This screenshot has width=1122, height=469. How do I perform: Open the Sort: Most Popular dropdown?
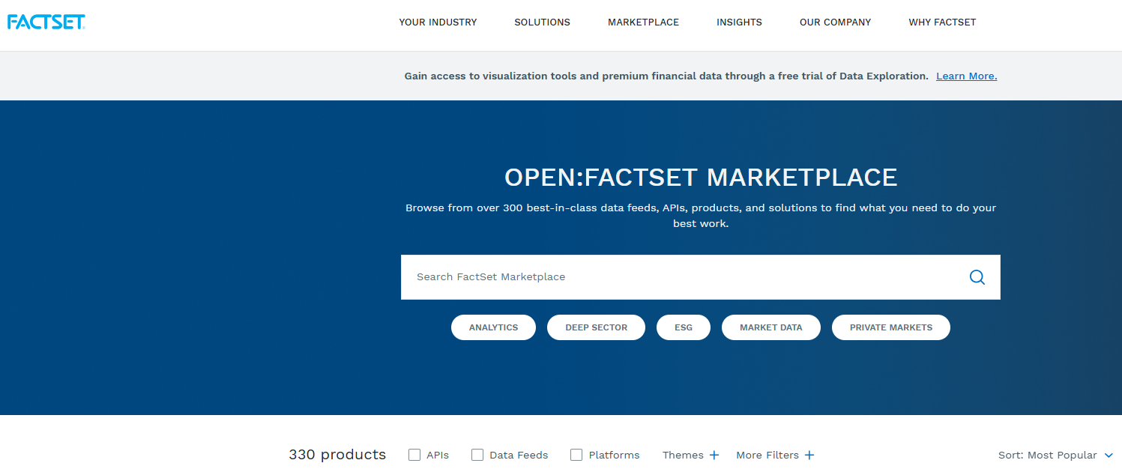(1055, 455)
